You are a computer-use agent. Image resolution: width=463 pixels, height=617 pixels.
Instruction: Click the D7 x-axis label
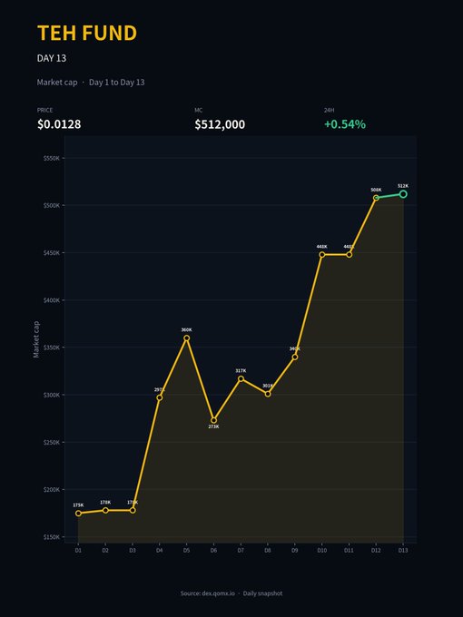coord(241,551)
